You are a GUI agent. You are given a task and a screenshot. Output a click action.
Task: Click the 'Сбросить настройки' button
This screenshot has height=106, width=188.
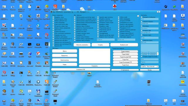point(82,45)
